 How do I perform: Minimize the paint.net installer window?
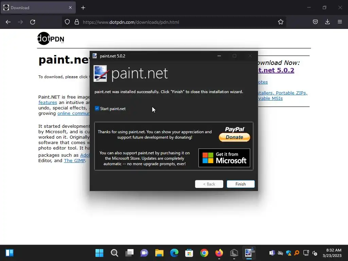[x=219, y=56]
